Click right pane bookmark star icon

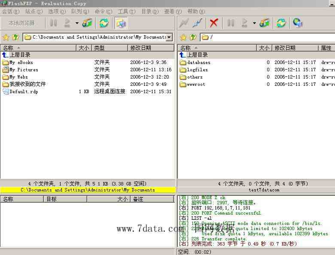(183, 37)
